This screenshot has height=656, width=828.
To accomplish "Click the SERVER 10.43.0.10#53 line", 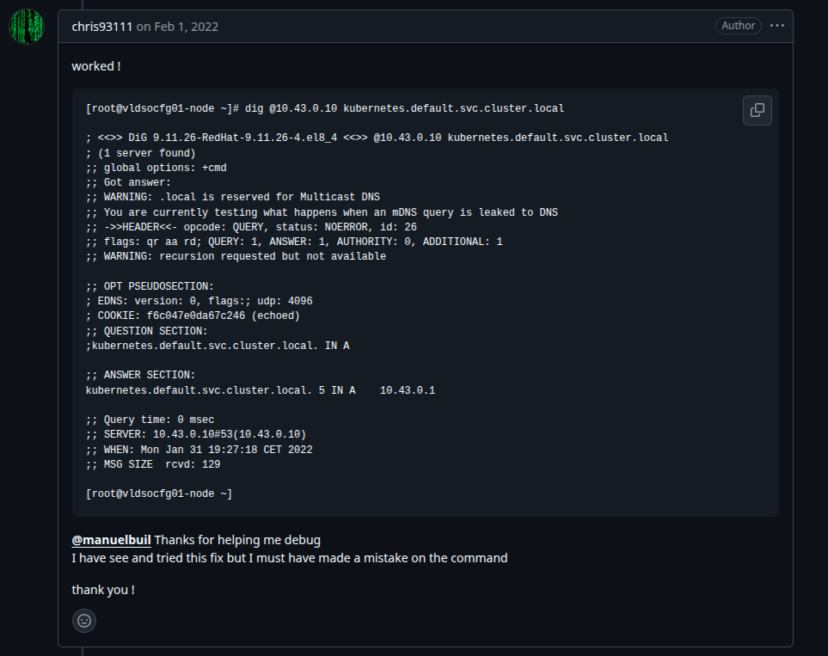I will (196, 434).
